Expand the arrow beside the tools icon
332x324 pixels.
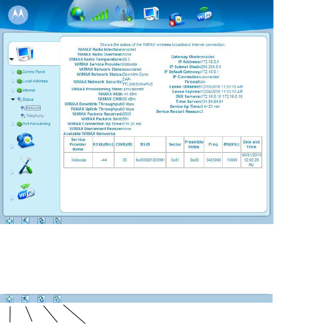click(12, 173)
